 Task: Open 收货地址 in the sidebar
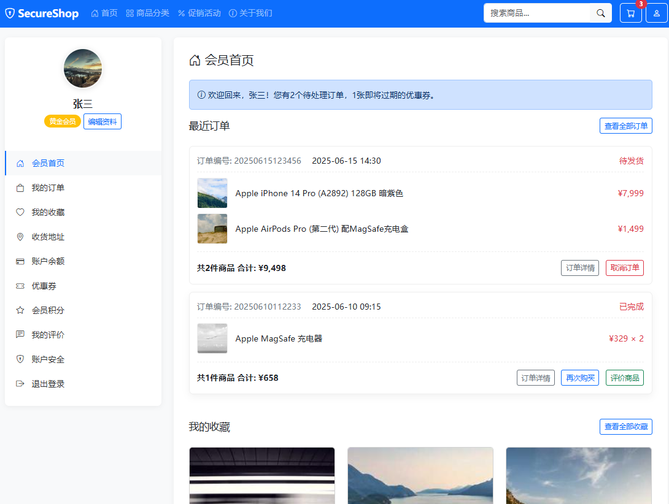point(83,237)
